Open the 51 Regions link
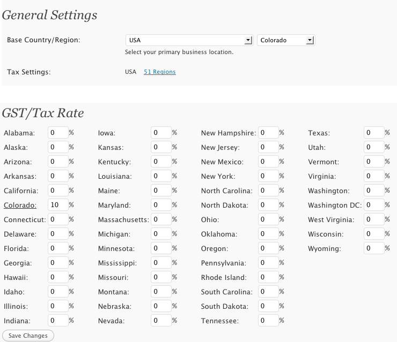The image size is (397, 342). pos(159,72)
